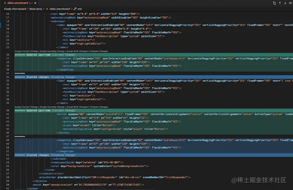Click the highlightedColor nil line 24

(x=84, y=44)
